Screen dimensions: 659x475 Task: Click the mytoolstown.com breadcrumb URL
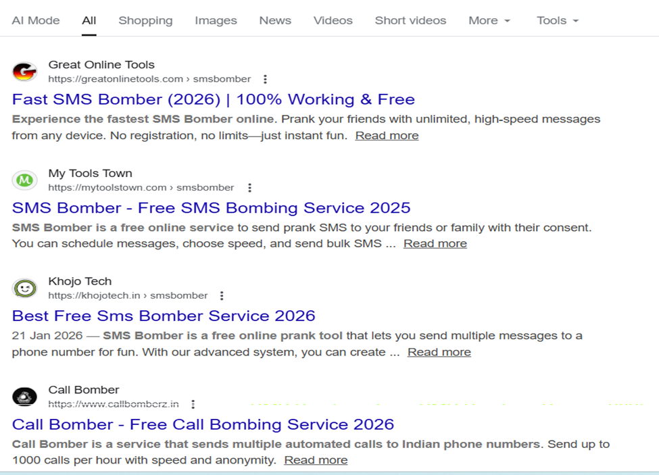[141, 187]
